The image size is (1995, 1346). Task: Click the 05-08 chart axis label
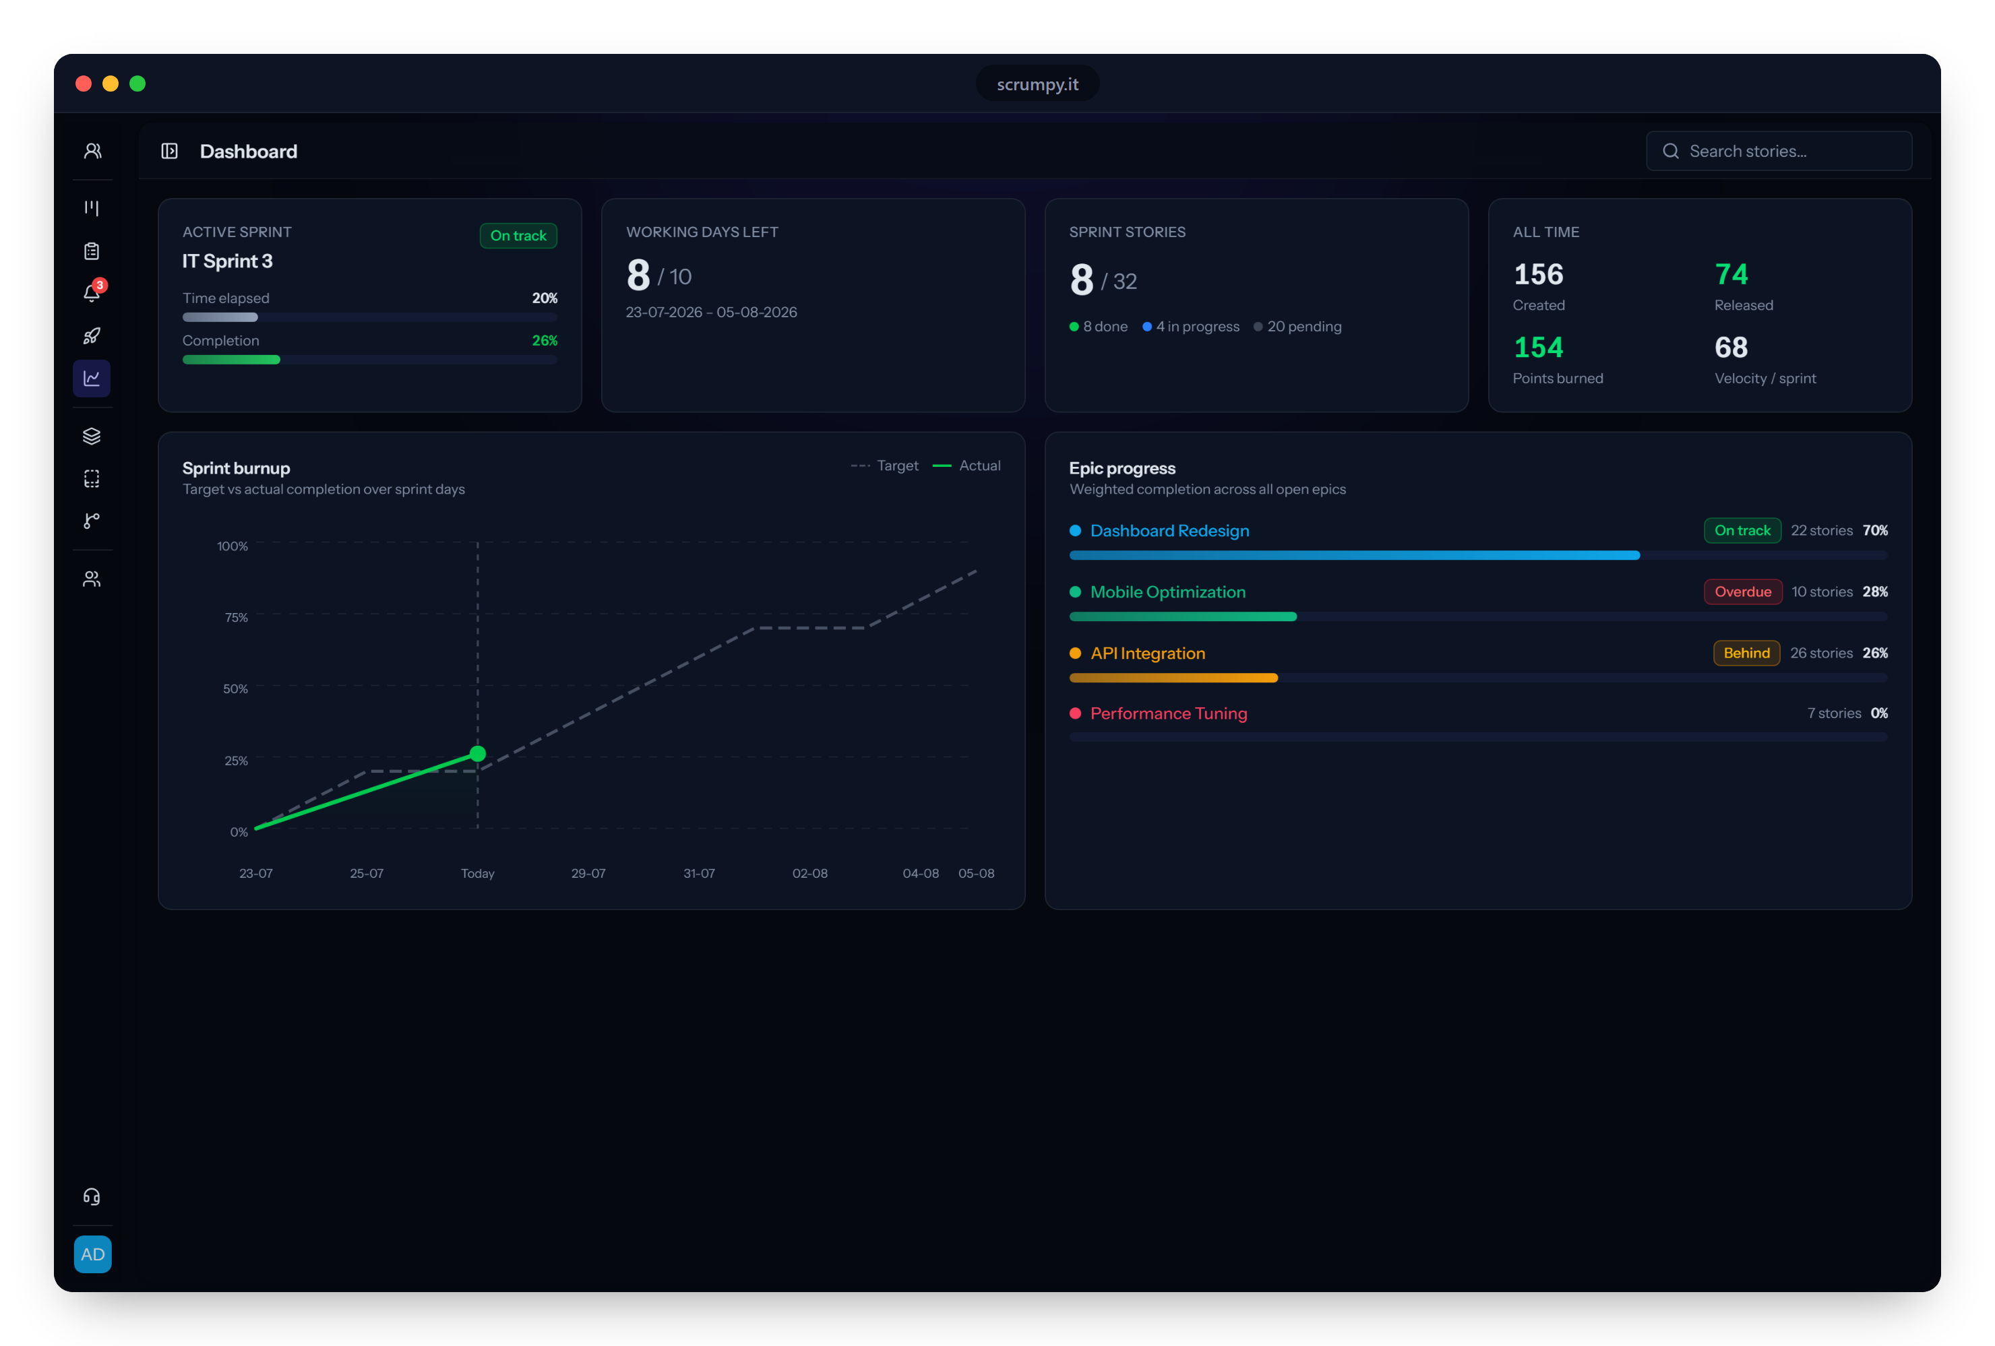[x=976, y=873]
